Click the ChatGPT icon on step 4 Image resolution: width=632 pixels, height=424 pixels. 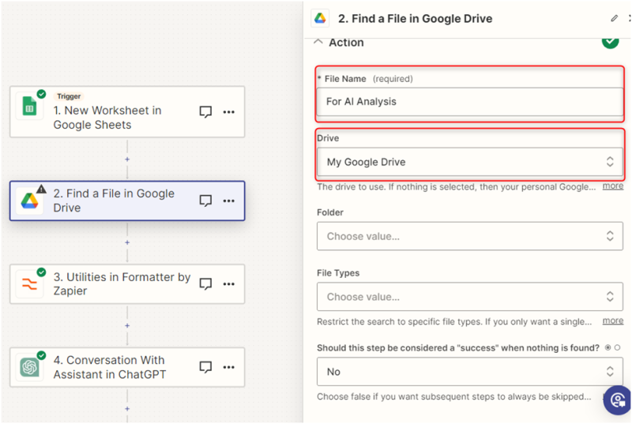[29, 368]
